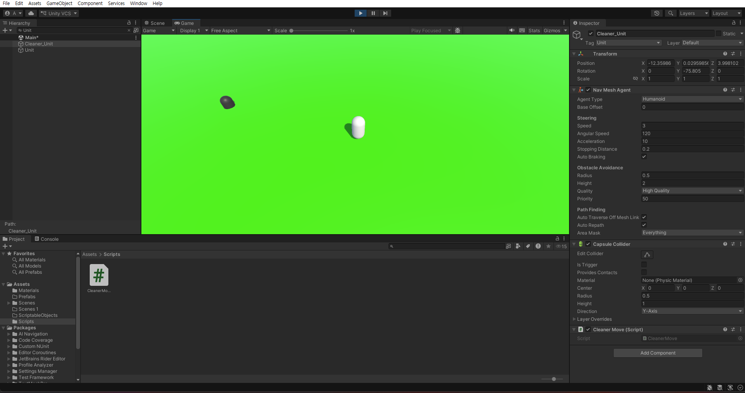Click the global search magnifier icon
The image size is (745, 393).
[x=670, y=13]
